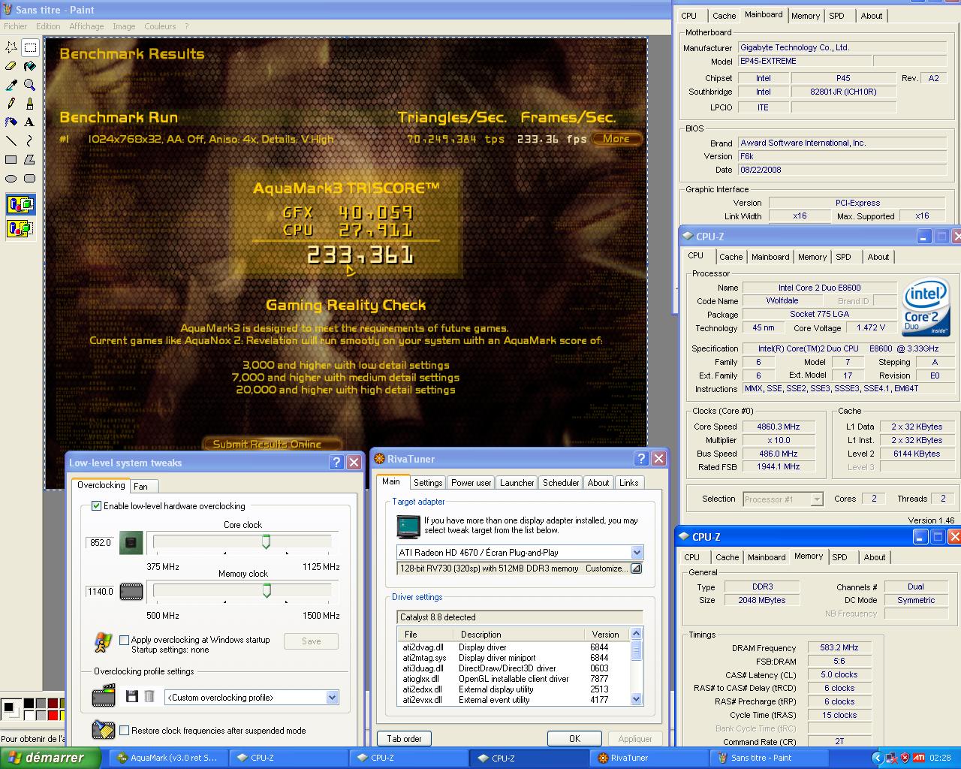Toggle Enable low-level hardware overclocking checkbox
This screenshot has width=961, height=769.
(x=96, y=506)
